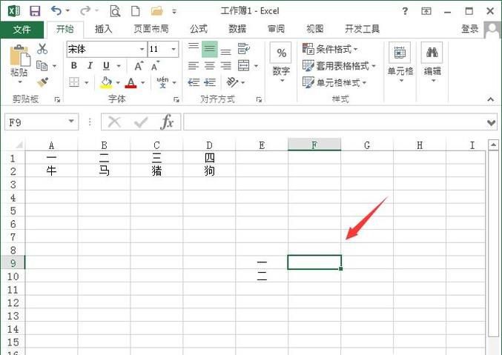Viewport: 502px width, 355px height.
Task: Click inside the formula bar input
Action: point(334,122)
